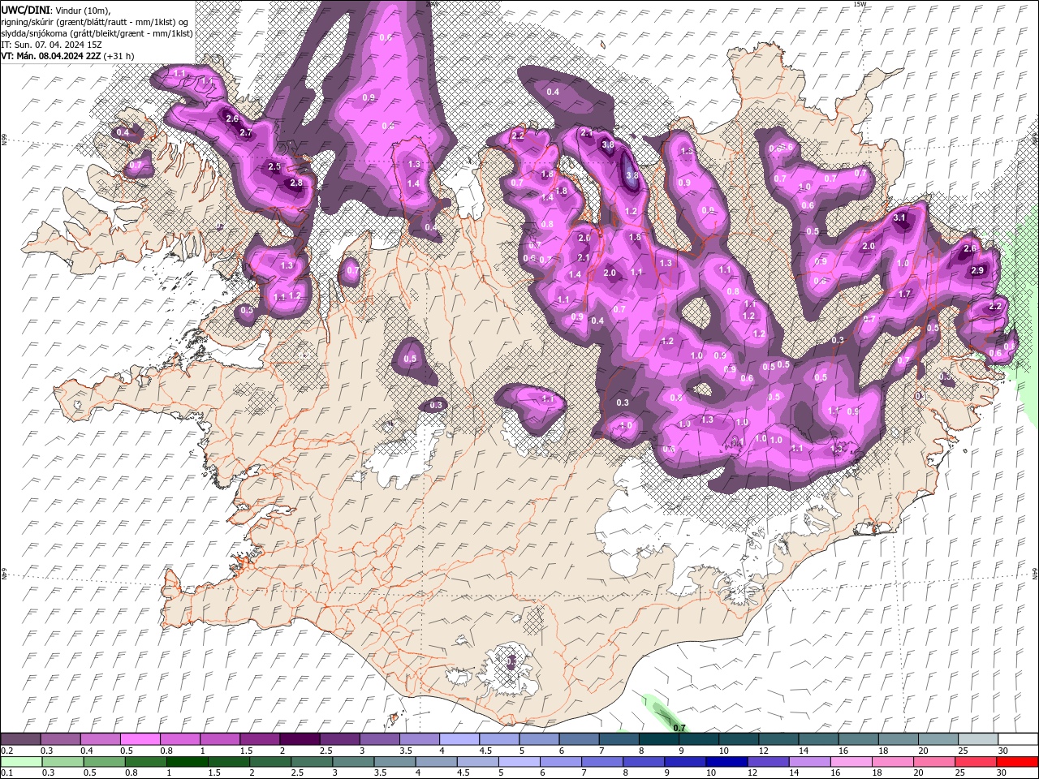
Task: Click the '2.8' snowfall value in the Westfjords
Action: [x=295, y=183]
